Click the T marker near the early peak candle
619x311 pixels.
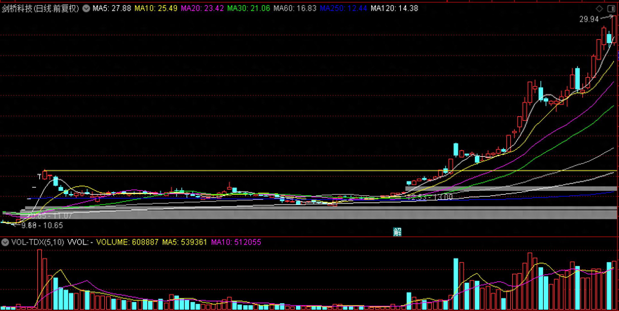pyautogui.click(x=39, y=176)
